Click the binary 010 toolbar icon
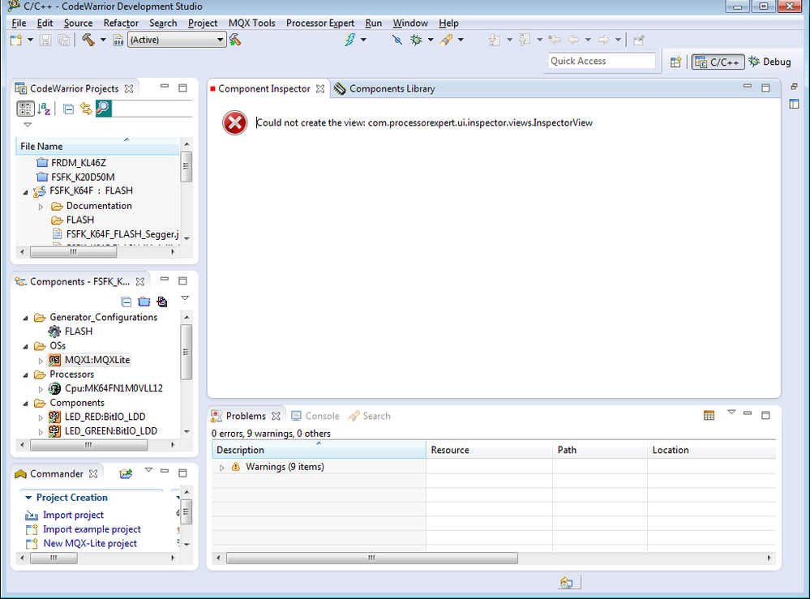Viewport: 810px width, 599px height. click(118, 40)
